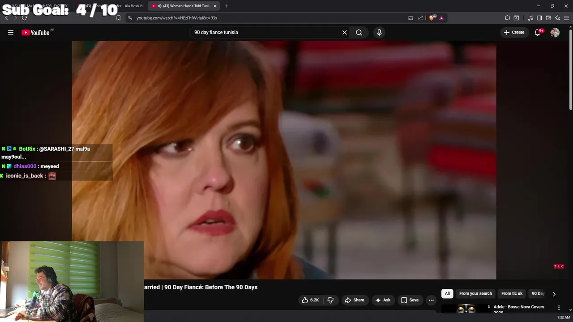Go back in browser history
The height and width of the screenshot is (322, 573).
tap(6, 18)
